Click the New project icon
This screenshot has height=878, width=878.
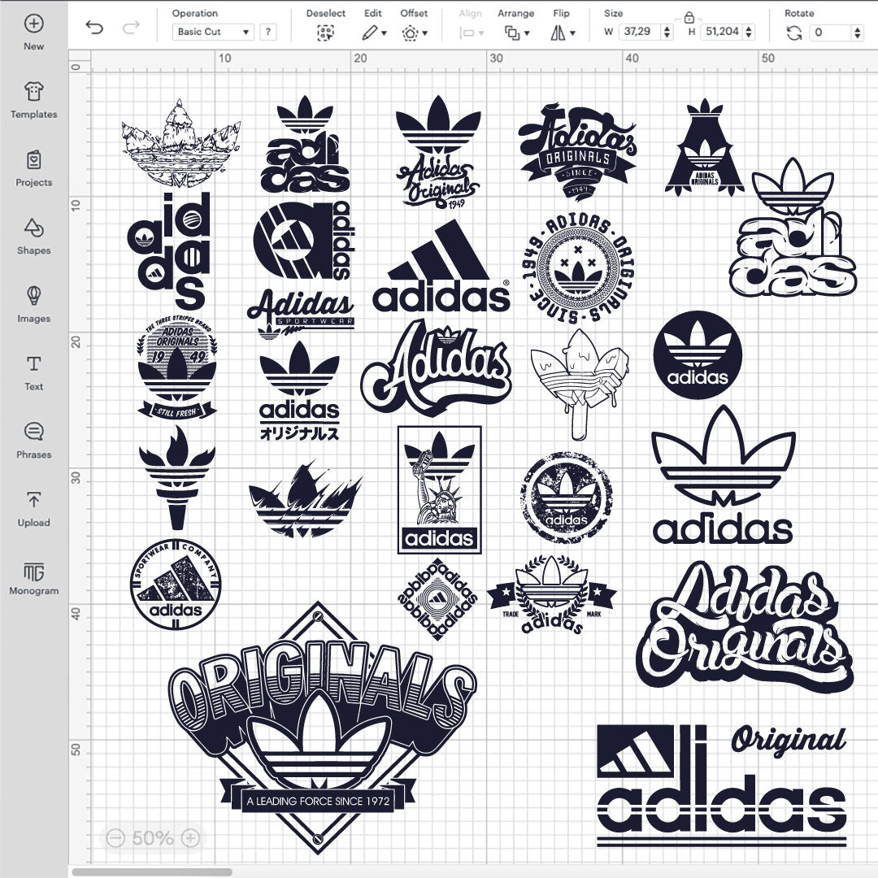tap(33, 24)
